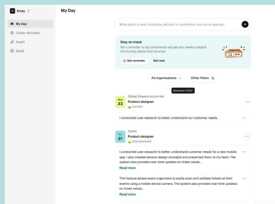This screenshot has height=204, width=275.
Task: Read more of ticket scanning feature note
Action: click(128, 194)
